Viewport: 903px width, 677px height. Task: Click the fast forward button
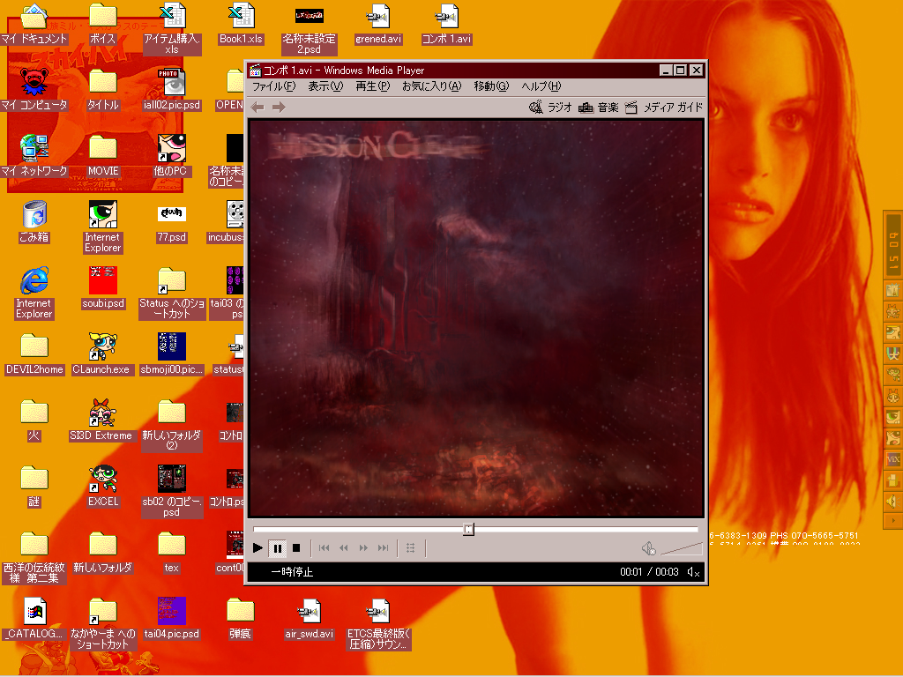point(363,548)
